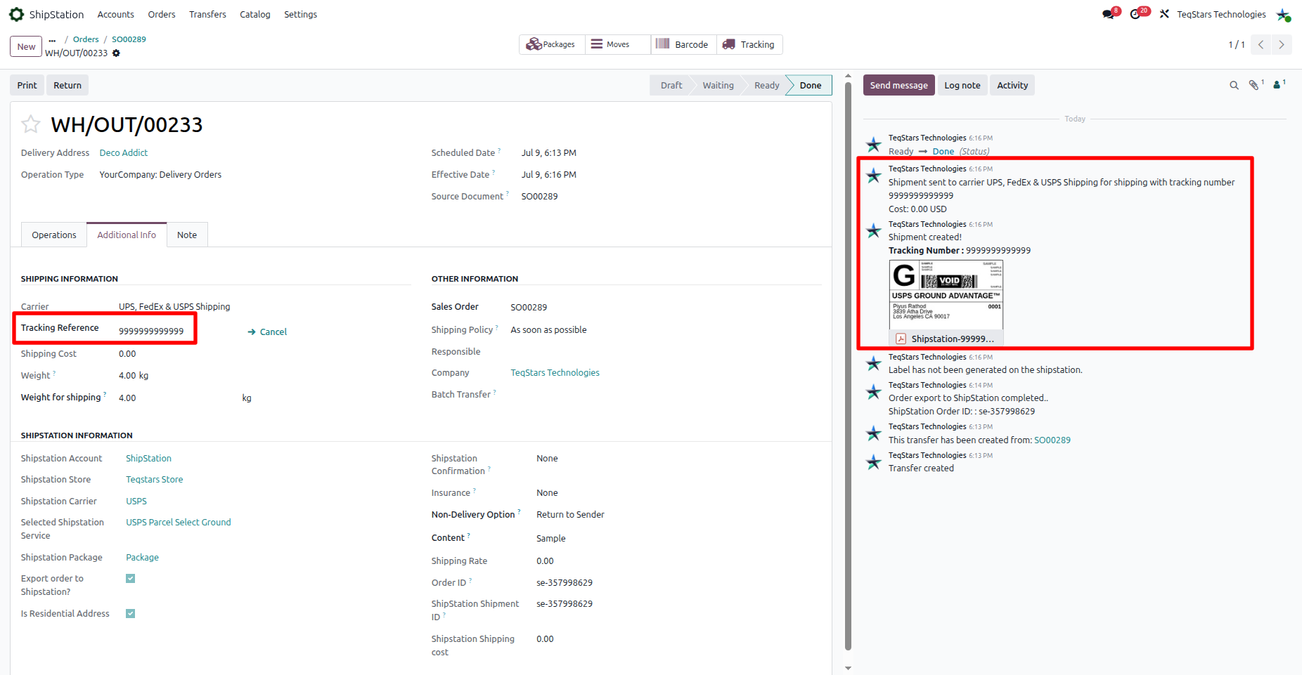Viewport: 1302px width, 675px height.
Task: Go to the next record arrow
Action: pos(1282,44)
